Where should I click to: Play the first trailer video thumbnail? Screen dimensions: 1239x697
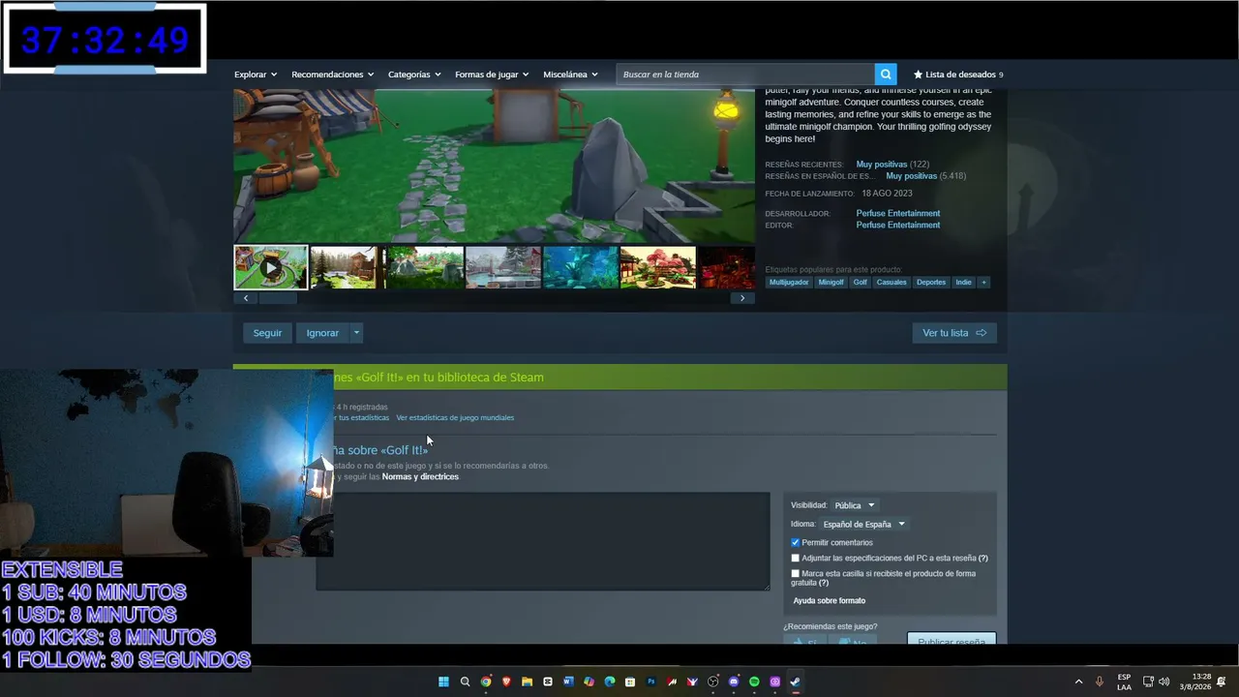tap(271, 267)
